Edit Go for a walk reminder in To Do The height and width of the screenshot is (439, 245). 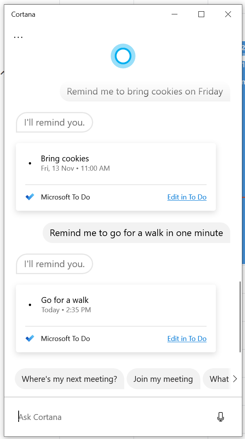187,339
